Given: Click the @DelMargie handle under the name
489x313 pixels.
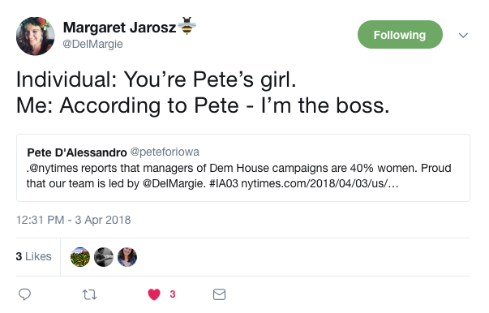Looking at the screenshot, I should 92,44.
